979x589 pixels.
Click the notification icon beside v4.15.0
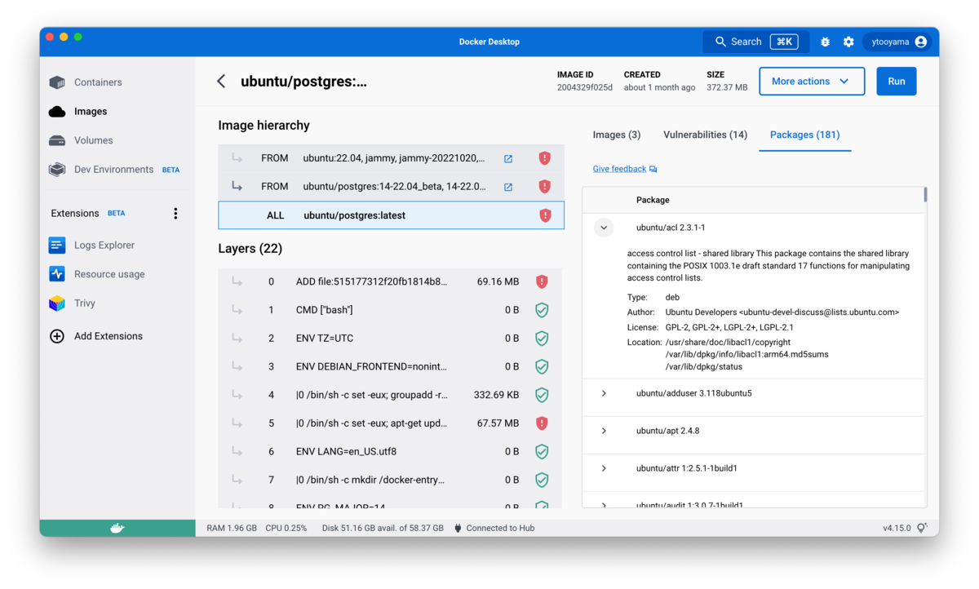click(923, 528)
